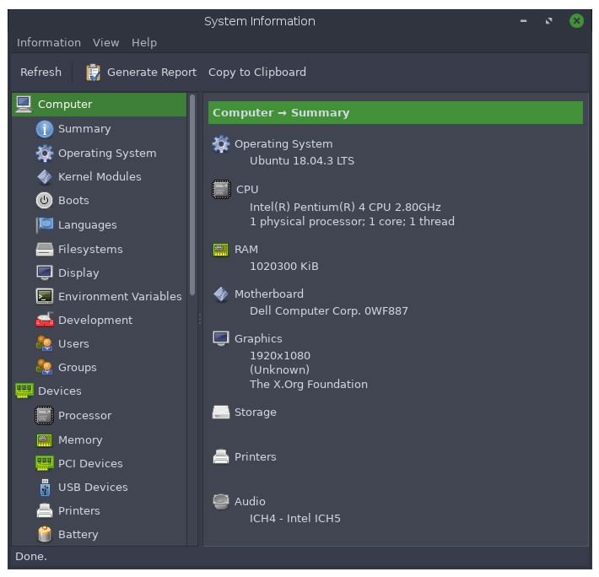
Task: Click Generate Report label
Action: 152,73
